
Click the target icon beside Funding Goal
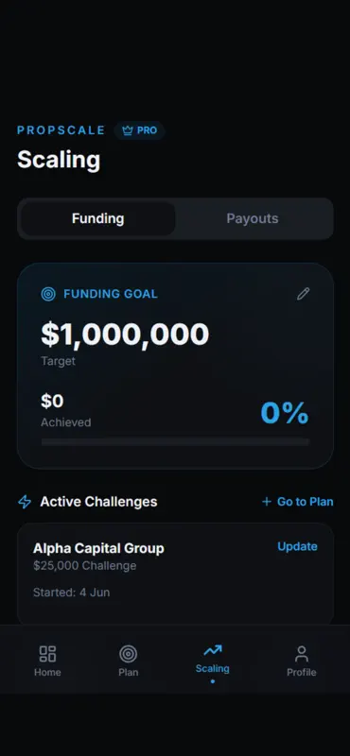pos(48,294)
